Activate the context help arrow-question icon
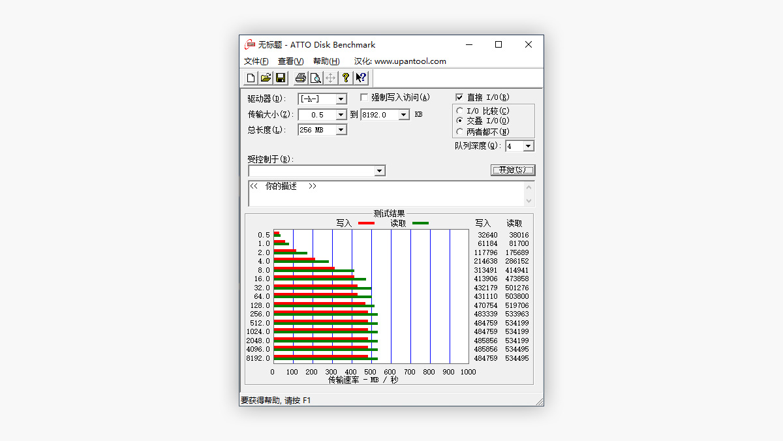The height and width of the screenshot is (441, 783). 361,78
